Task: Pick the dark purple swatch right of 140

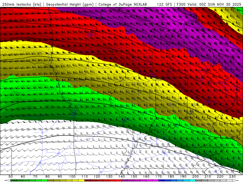Action: pyautogui.click(x=125, y=180)
